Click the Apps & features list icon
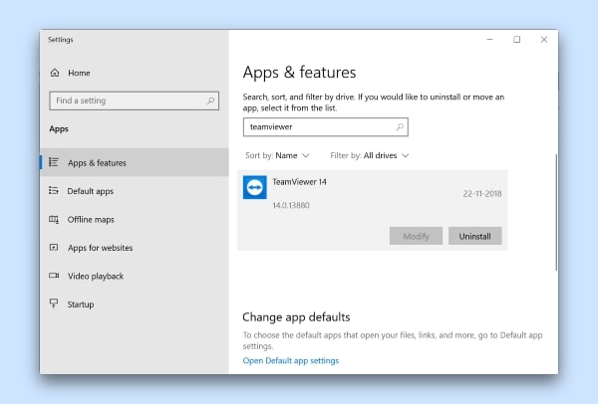The image size is (598, 404). coord(54,162)
